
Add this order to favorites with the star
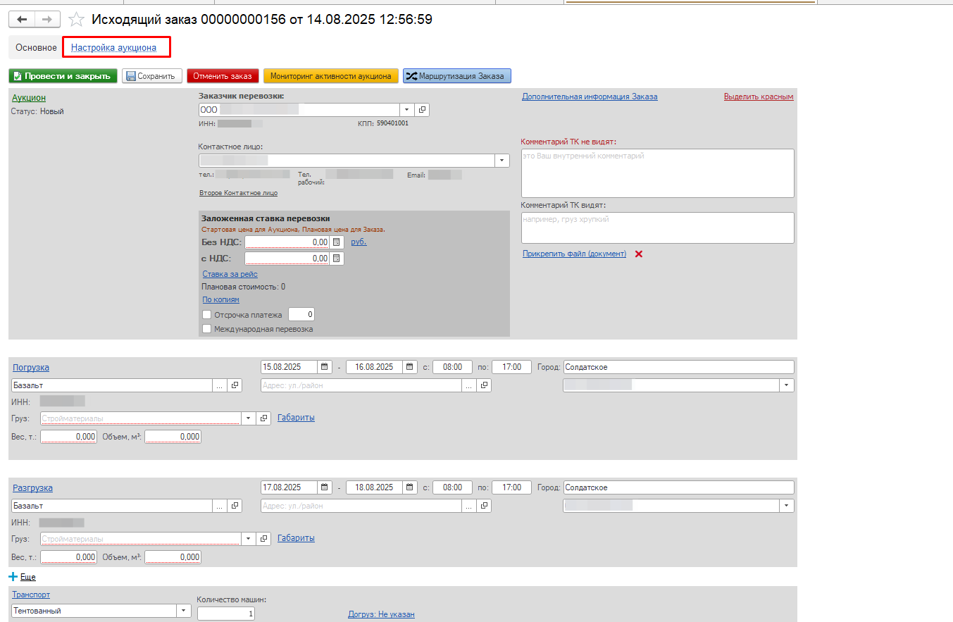pos(76,20)
